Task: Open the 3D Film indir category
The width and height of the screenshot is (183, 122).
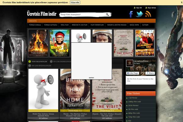Action: click(x=133, y=109)
